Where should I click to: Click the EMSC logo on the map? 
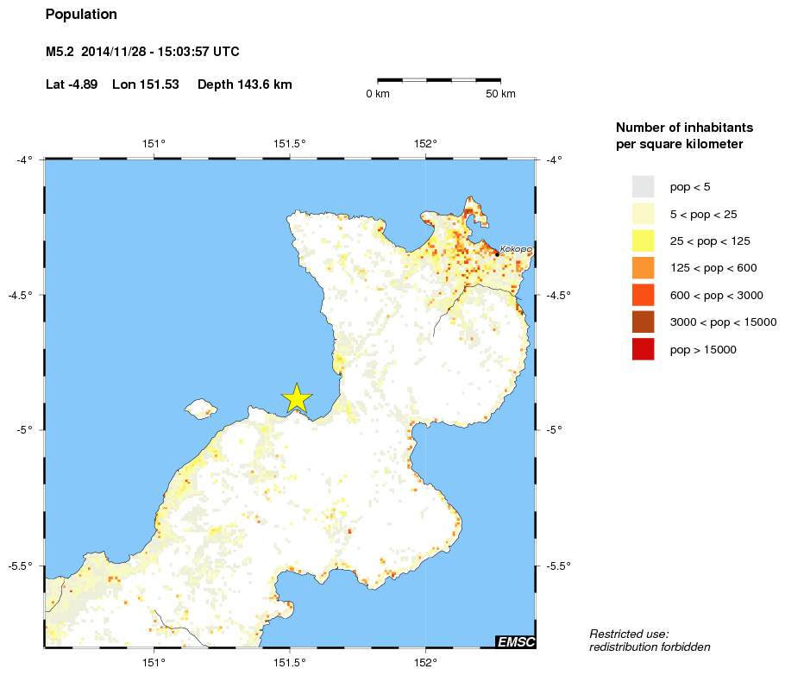coord(515,641)
